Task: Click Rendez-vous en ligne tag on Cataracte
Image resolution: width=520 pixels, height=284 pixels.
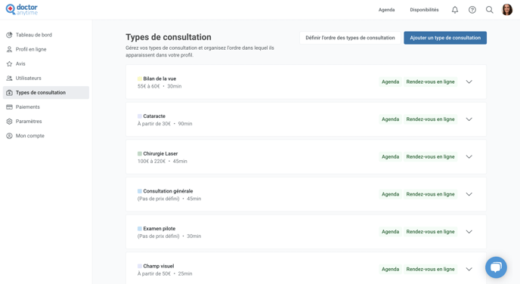Action: [x=431, y=119]
